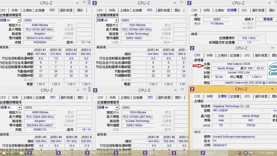
Task: Click the CPU-Z logo in slot #2 window title
Action: pyautogui.click(x=95, y=3)
